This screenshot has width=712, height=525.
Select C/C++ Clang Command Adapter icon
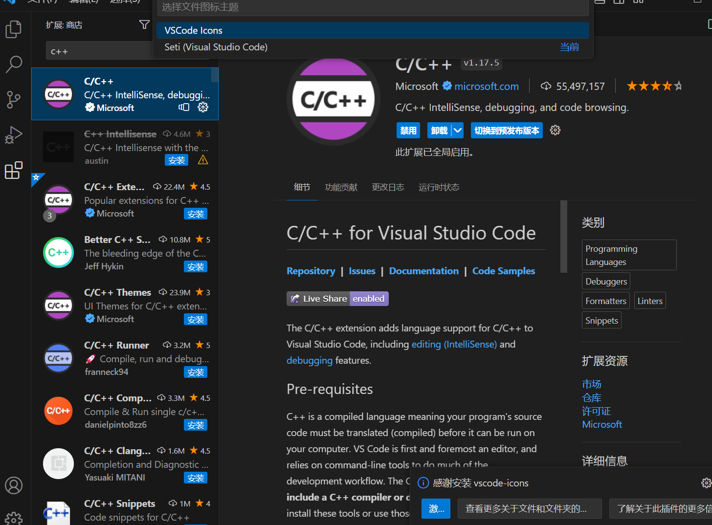58,463
